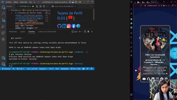Open customize layout icon in title bar
The height and width of the screenshot is (100, 177).
tap(80, 2)
